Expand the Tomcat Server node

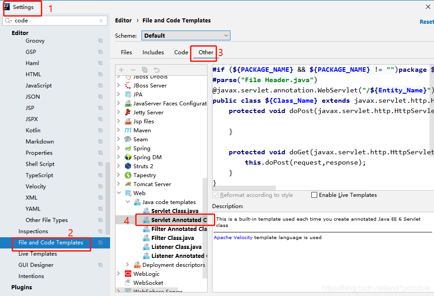point(119,184)
